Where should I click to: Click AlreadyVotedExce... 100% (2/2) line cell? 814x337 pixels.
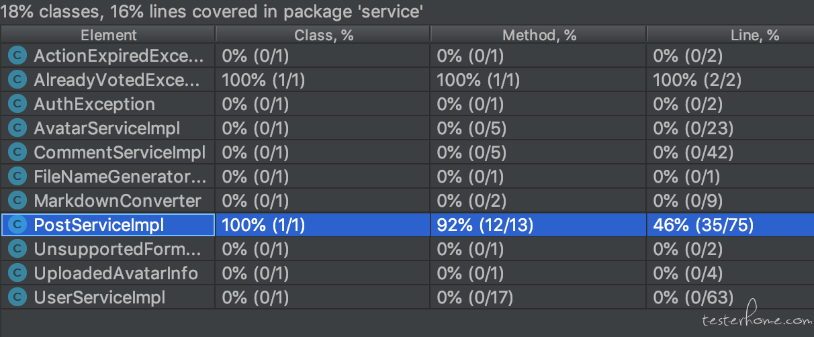(731, 80)
